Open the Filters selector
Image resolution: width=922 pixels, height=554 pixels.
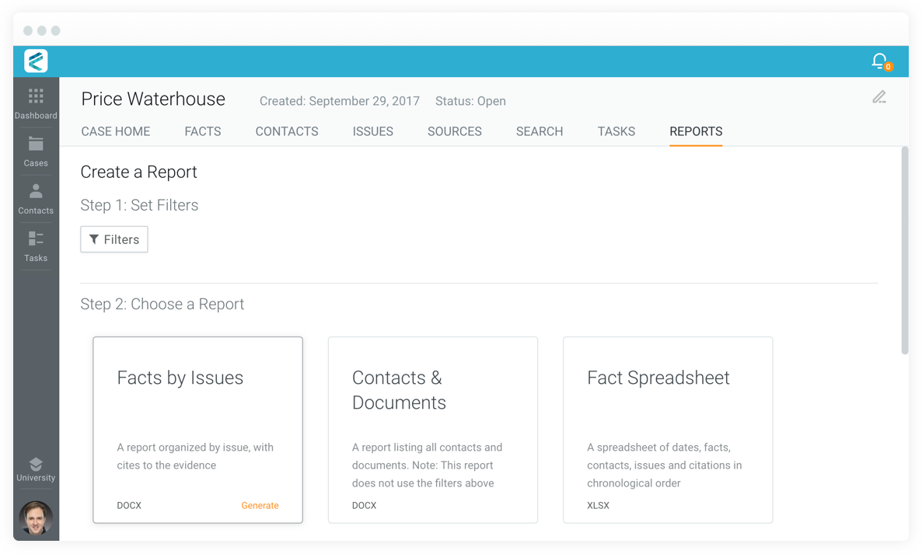[x=114, y=239]
